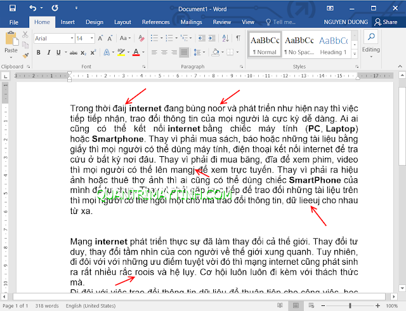Open the Arial font name dropdown

point(72,38)
